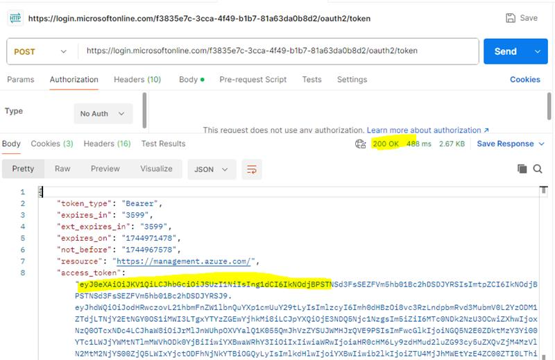Click the "Bearer" value text
Screen dimensions: 555x360
[x=139, y=203]
